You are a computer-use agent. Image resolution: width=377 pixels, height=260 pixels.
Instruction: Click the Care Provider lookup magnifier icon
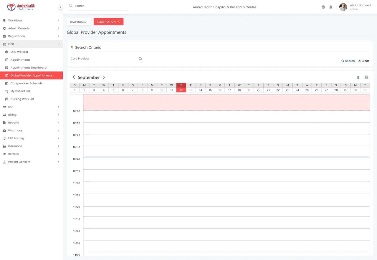140,59
